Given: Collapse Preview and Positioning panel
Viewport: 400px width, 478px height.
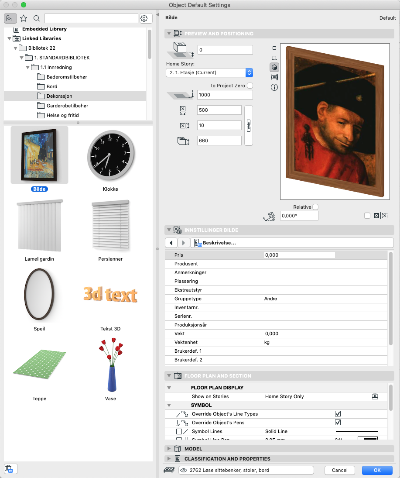Looking at the screenshot, I should (169, 34).
